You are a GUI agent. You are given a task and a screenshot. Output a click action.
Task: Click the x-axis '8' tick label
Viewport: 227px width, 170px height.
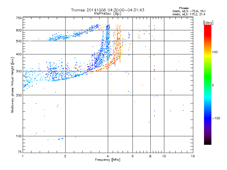coord(150,156)
